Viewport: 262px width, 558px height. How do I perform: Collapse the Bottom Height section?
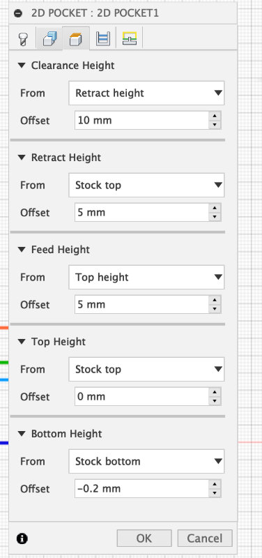coord(22,434)
